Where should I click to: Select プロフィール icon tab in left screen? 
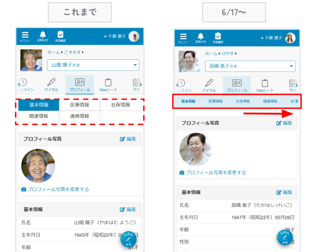tap(80, 85)
